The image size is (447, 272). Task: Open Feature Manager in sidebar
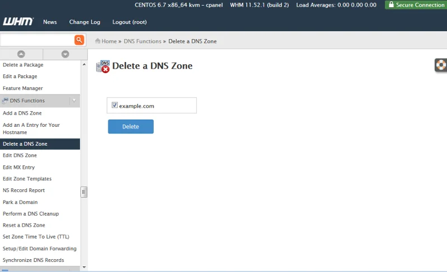point(23,88)
